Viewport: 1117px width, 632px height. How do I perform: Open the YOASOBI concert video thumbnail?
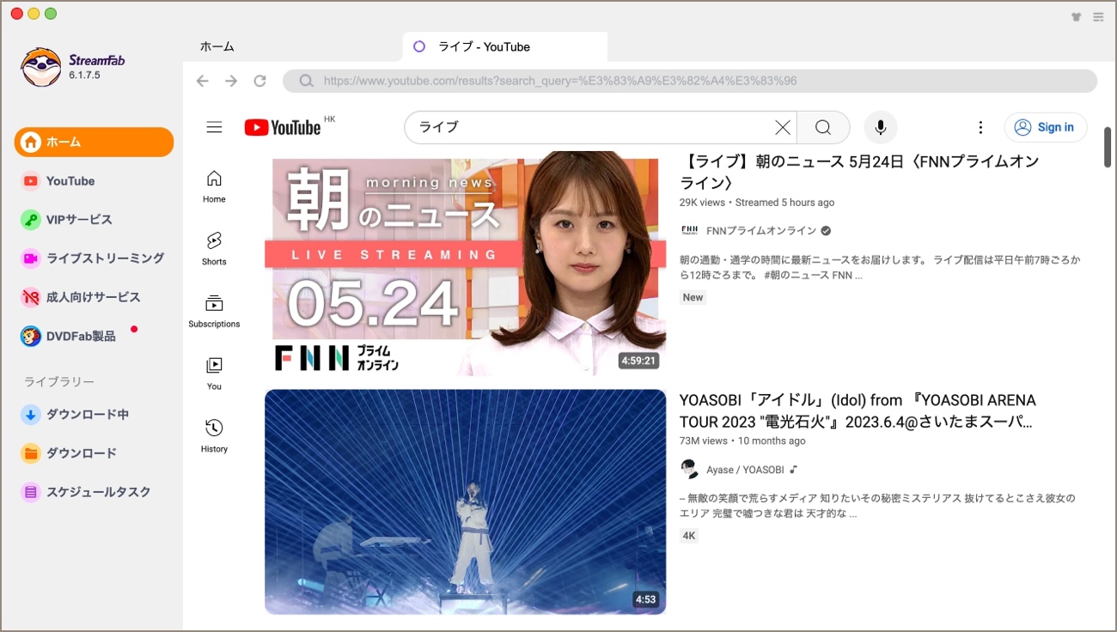point(465,502)
